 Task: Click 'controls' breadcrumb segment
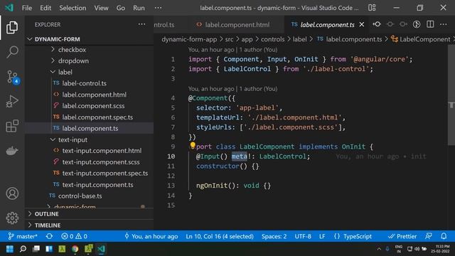(272, 39)
